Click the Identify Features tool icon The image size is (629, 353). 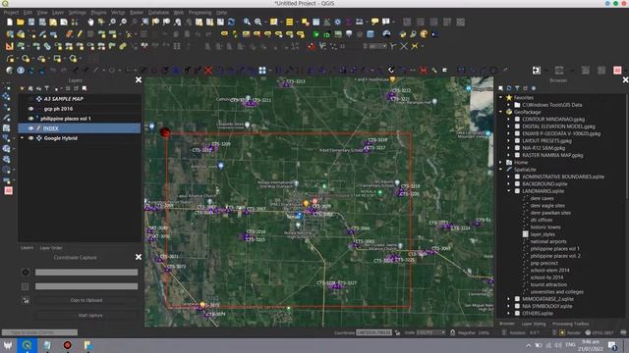[x=247, y=22]
